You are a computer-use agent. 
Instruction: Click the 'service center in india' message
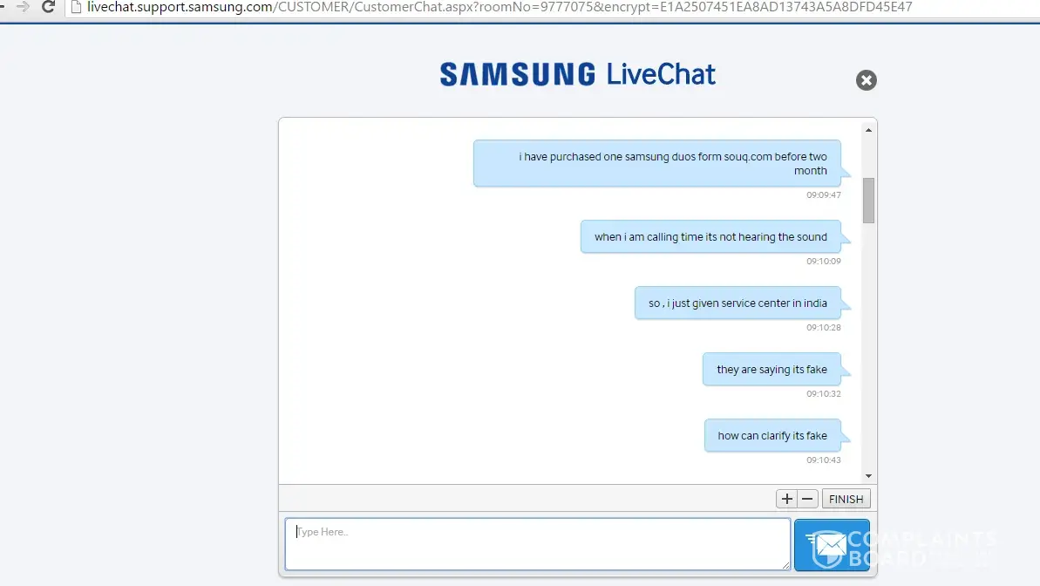pos(738,303)
